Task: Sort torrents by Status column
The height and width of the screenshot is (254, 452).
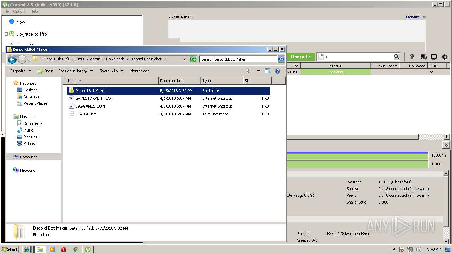Action: click(335, 66)
